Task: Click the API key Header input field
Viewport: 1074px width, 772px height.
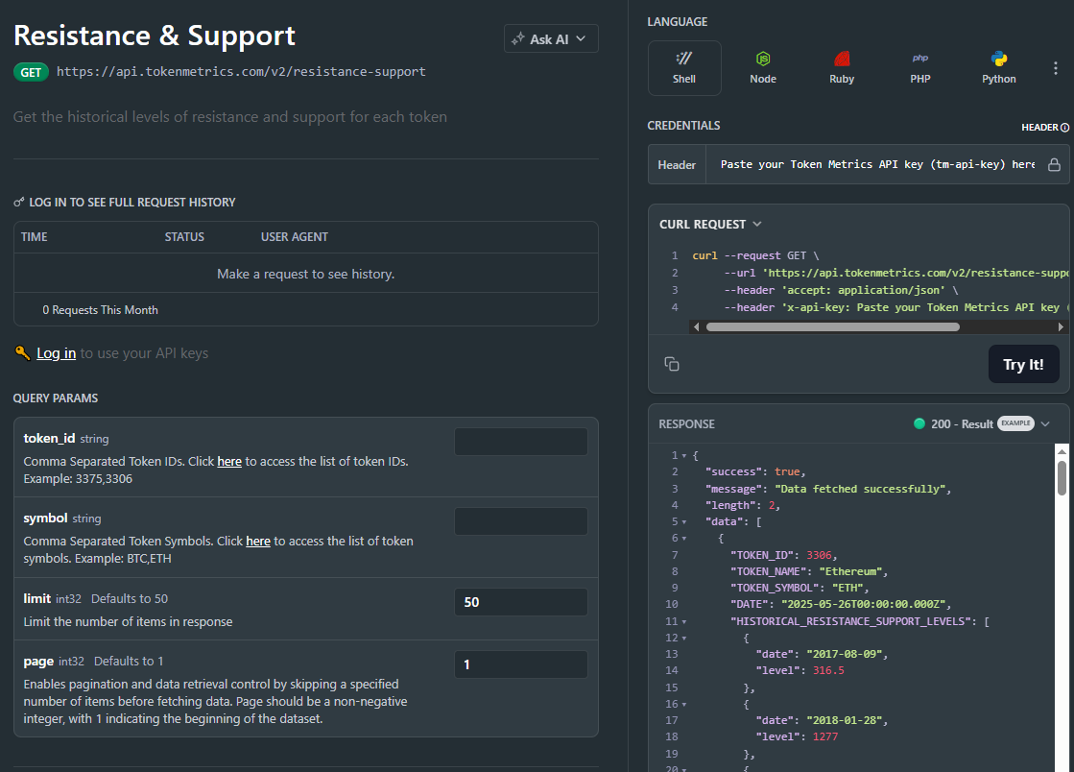Action: (876, 164)
